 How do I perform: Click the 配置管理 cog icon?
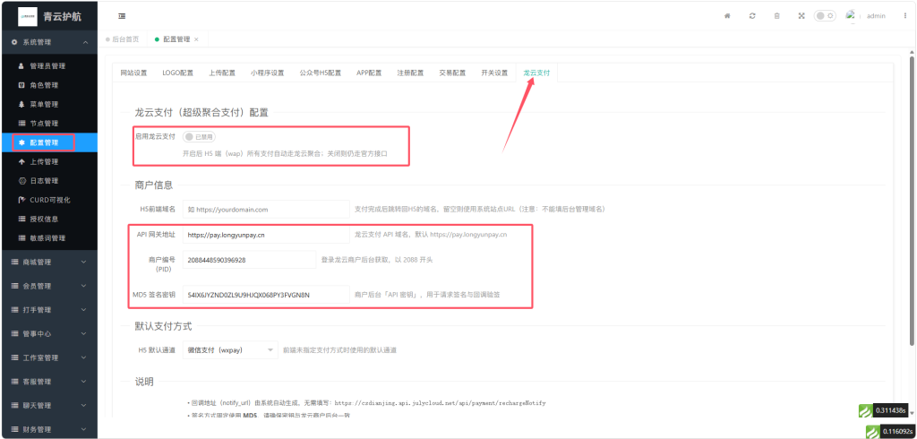coord(21,142)
